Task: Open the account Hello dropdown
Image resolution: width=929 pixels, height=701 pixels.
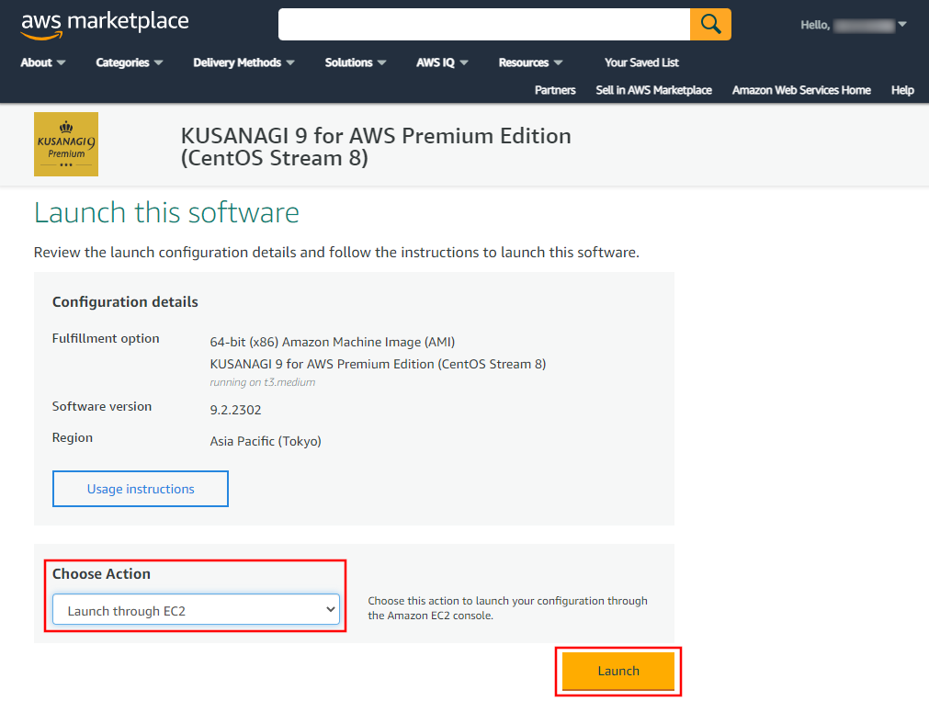Action: pos(853,25)
